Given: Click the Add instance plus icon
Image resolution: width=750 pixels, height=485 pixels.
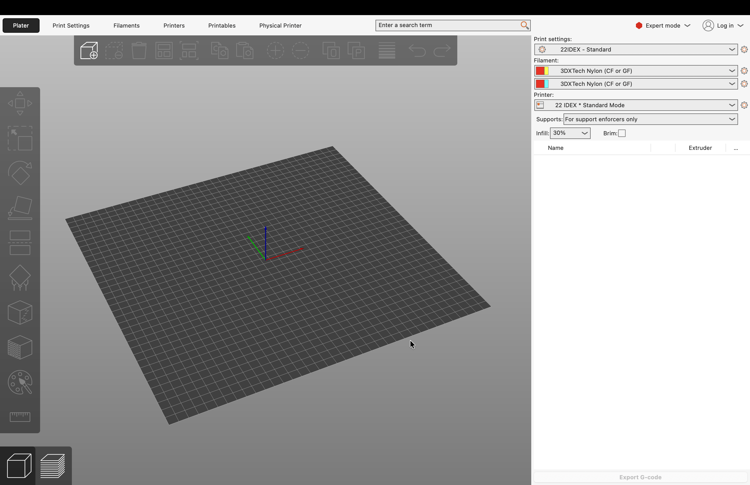Looking at the screenshot, I should pyautogui.click(x=276, y=50).
